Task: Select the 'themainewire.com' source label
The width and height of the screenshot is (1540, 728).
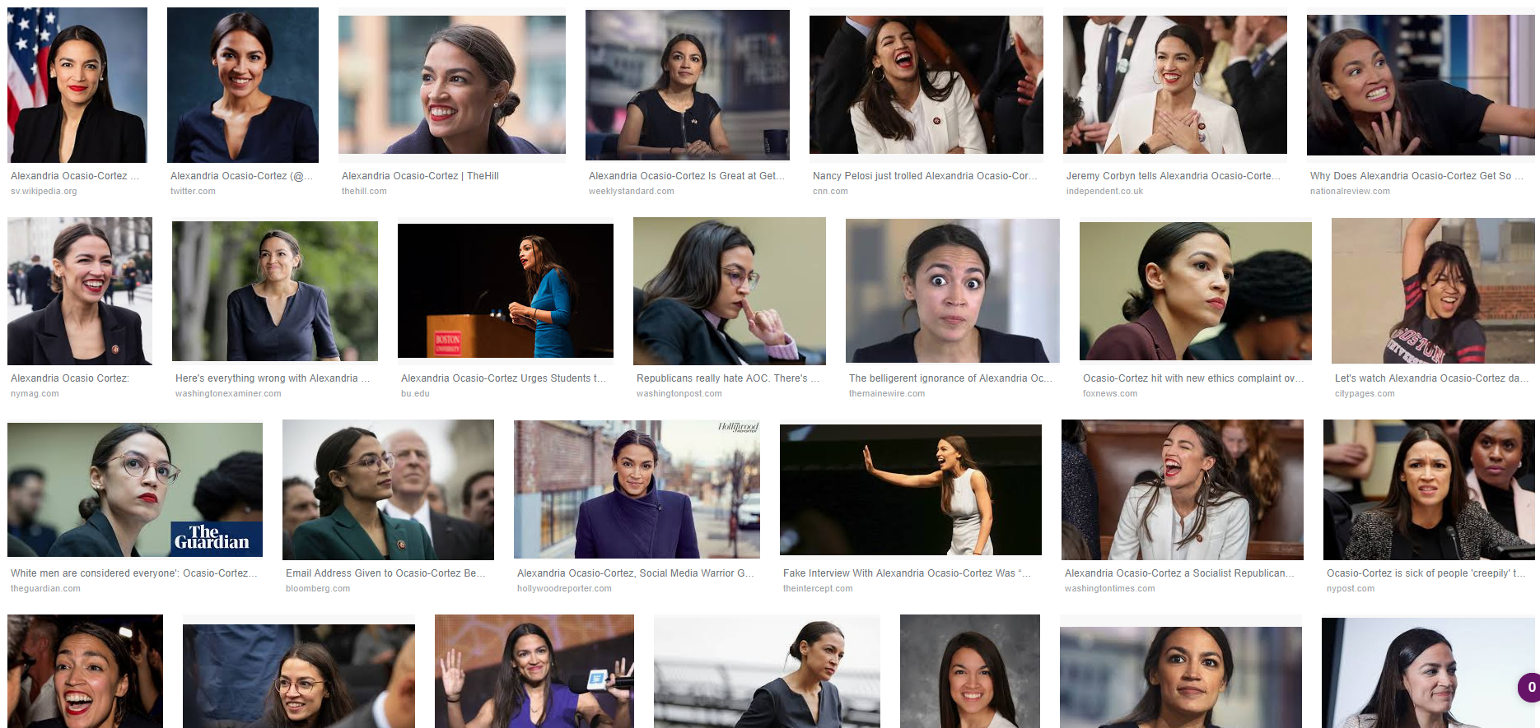Action: pyautogui.click(x=887, y=394)
